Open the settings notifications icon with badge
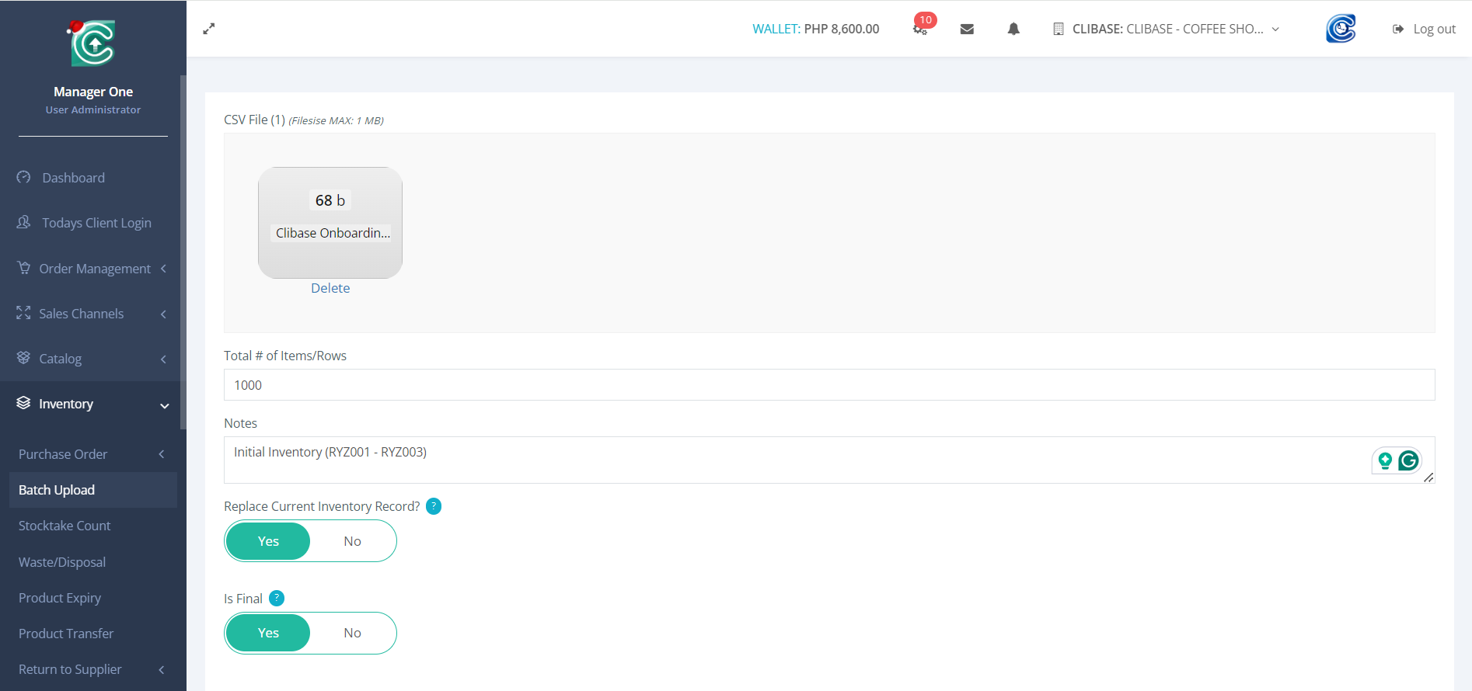The image size is (1472, 691). 920,29
